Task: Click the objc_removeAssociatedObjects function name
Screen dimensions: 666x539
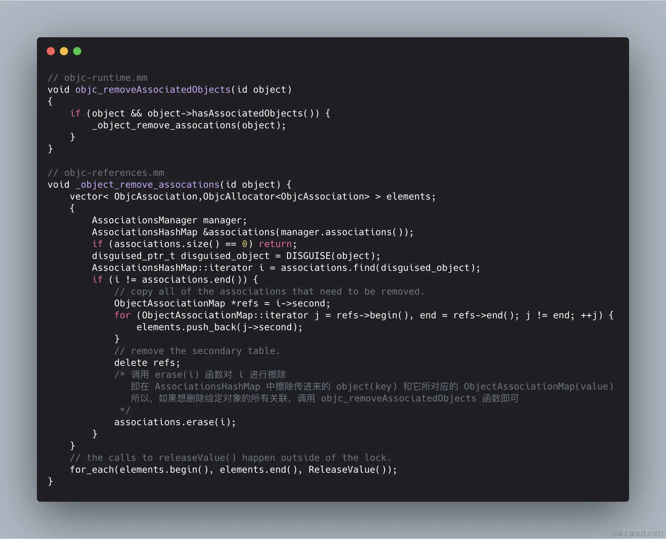Action: point(153,90)
